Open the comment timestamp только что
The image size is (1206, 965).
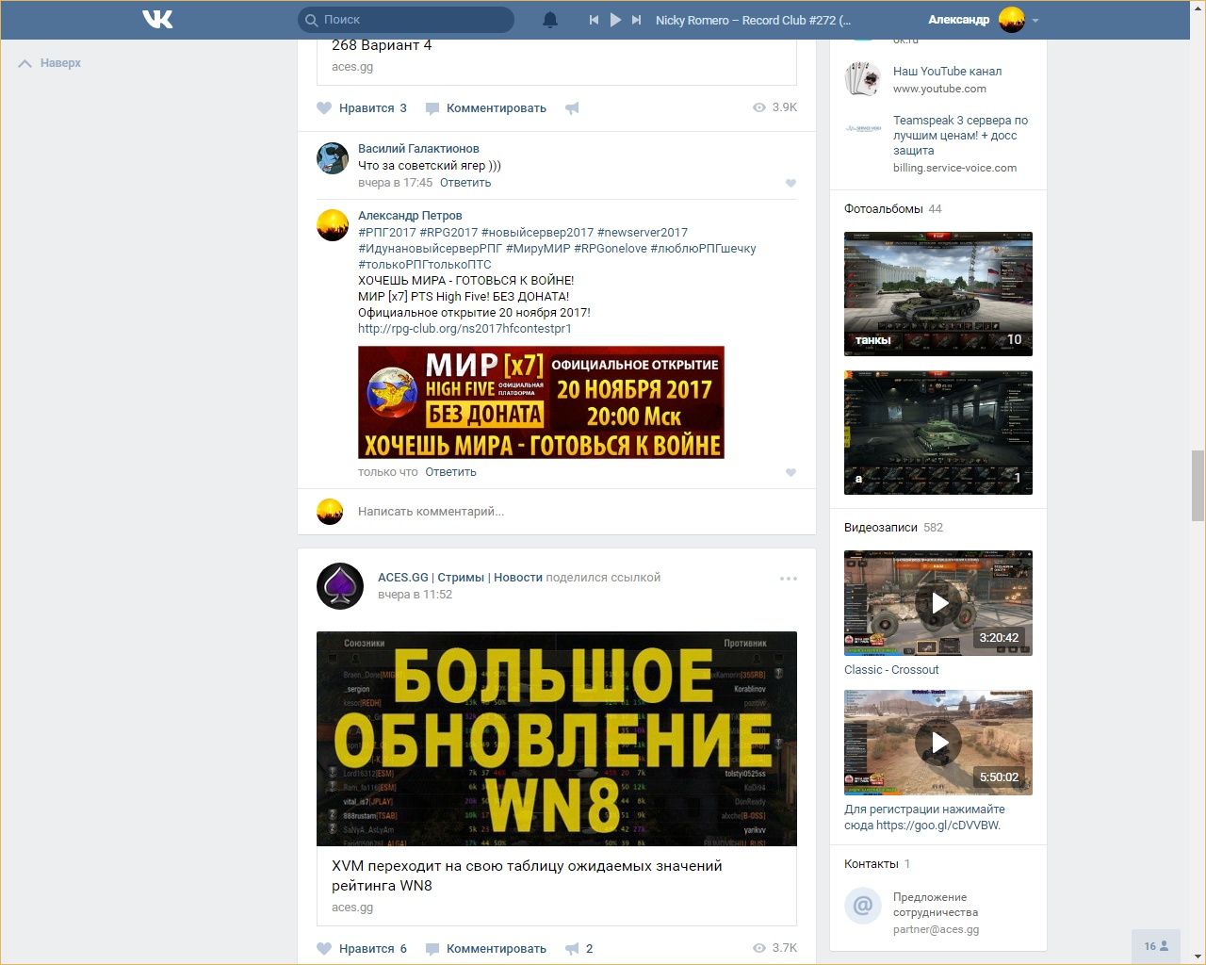[x=387, y=472]
